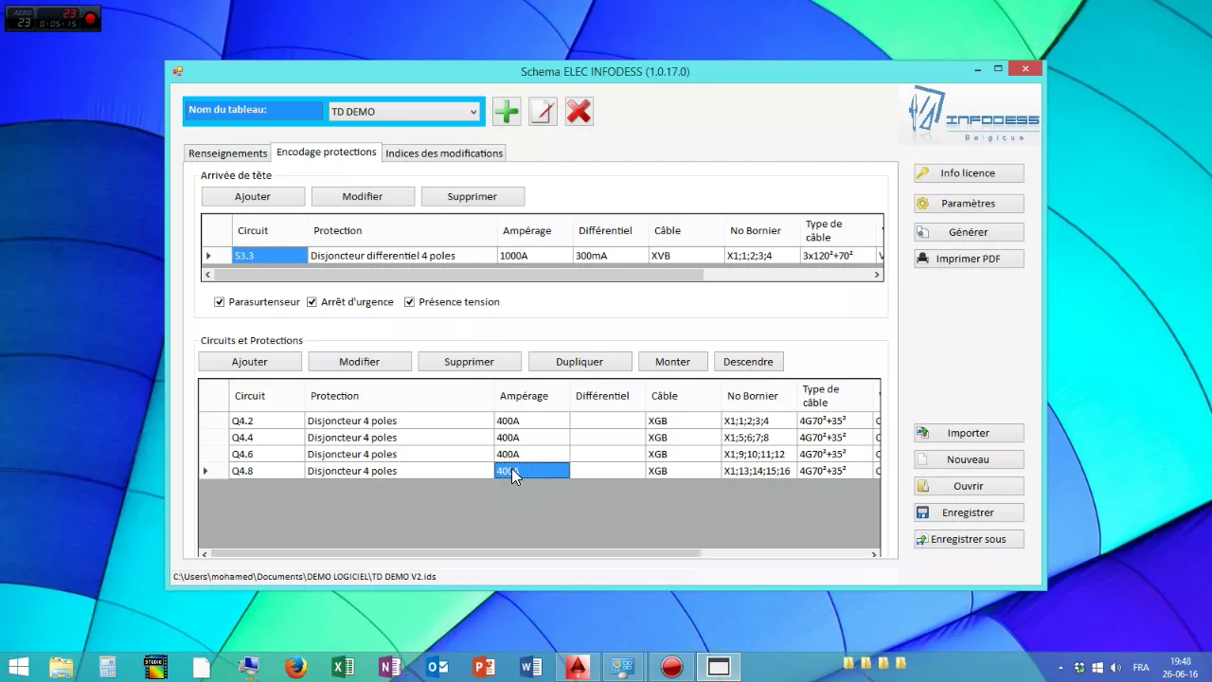
Task: Click right arrow of Circuits table scrollbar
Action: pos(875,553)
